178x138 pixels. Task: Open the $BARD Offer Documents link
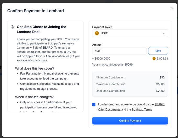click(131, 107)
